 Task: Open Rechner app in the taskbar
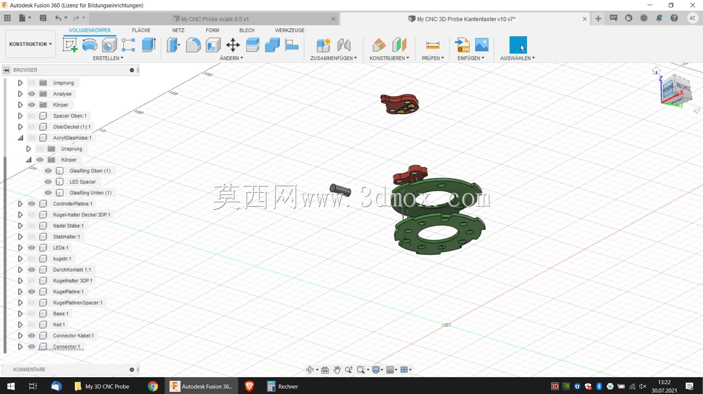click(282, 386)
